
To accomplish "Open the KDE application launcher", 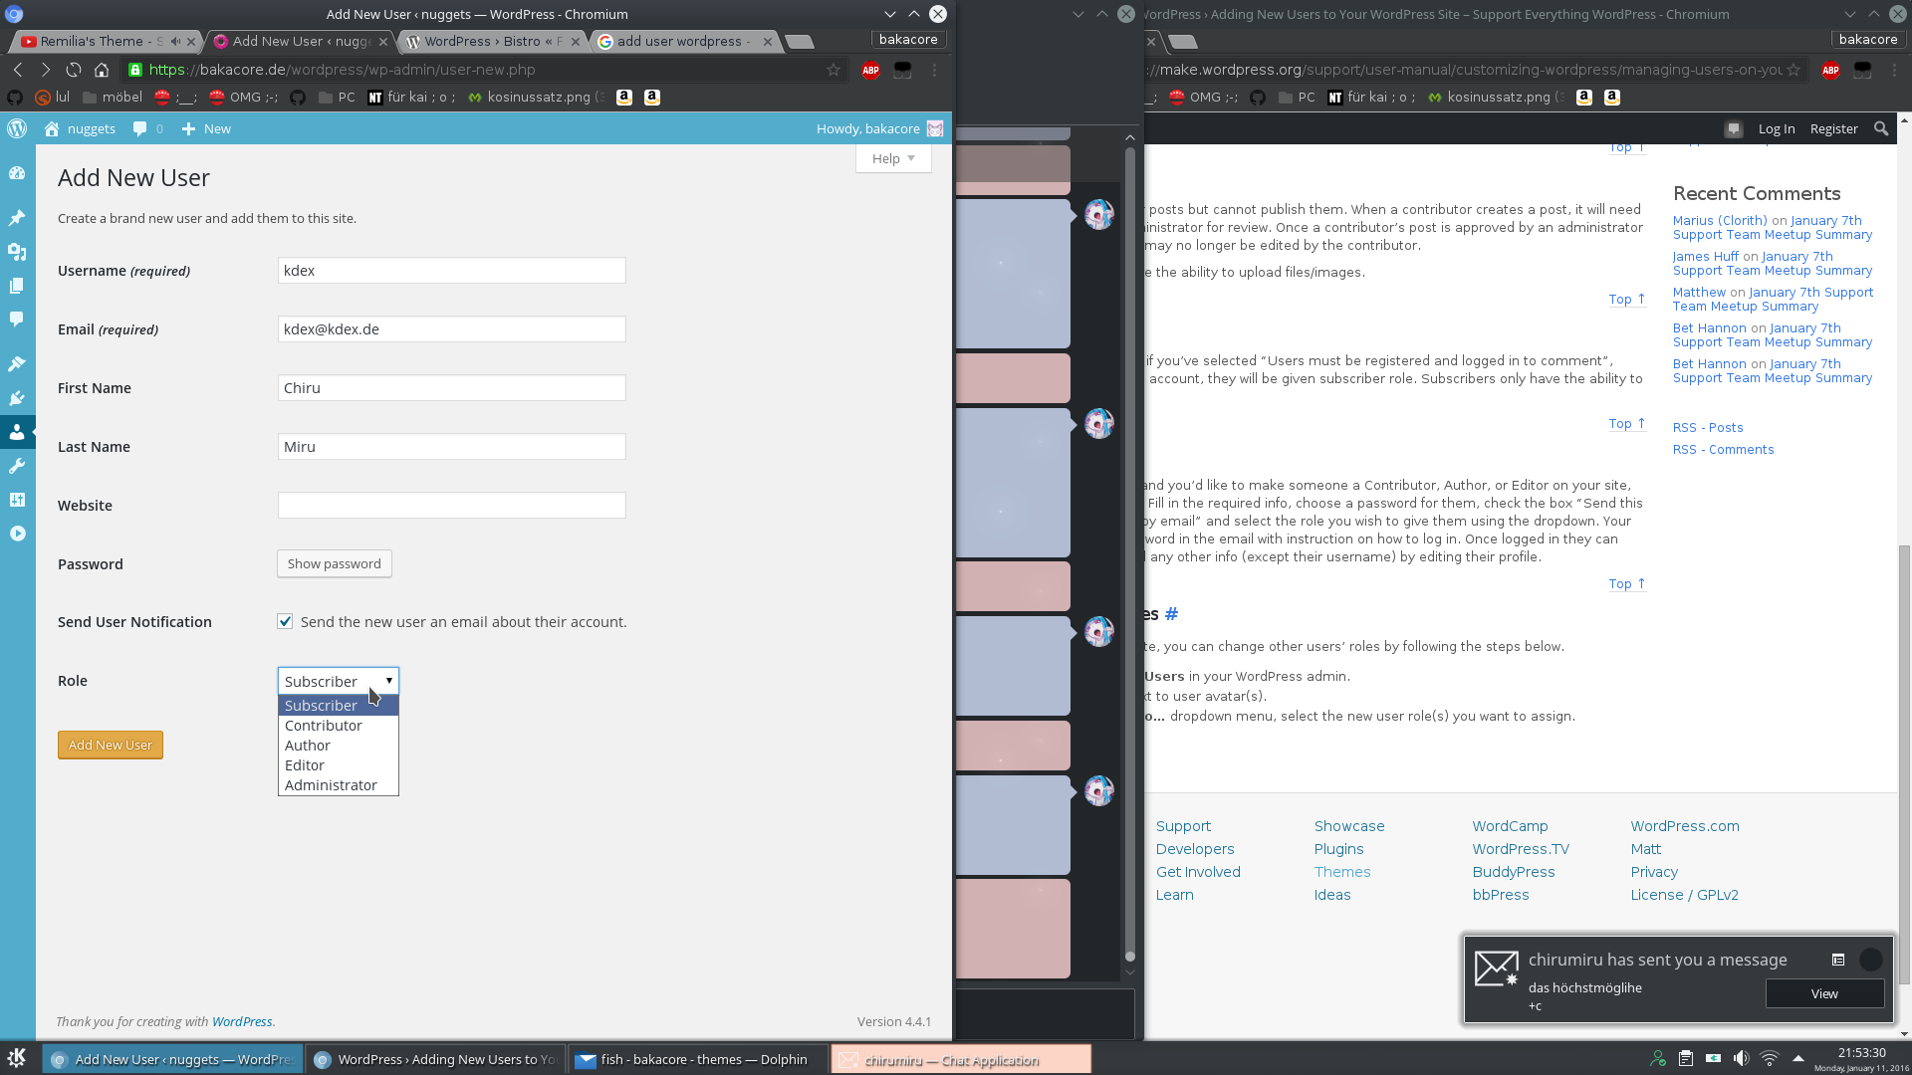I will click(17, 1058).
